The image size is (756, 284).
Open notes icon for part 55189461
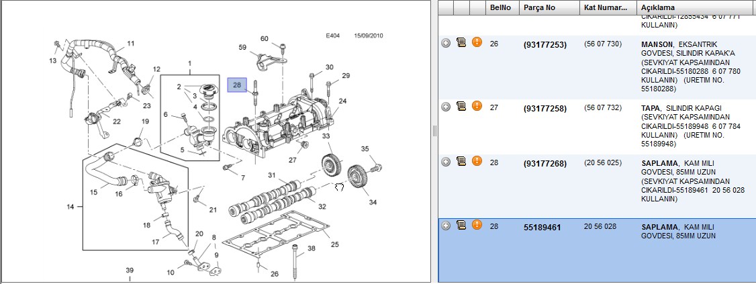click(x=461, y=225)
